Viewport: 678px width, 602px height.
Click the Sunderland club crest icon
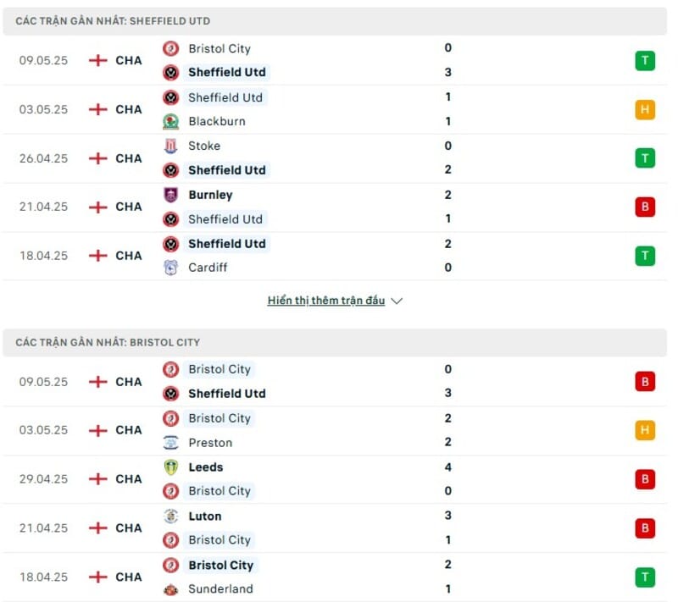coord(171,589)
